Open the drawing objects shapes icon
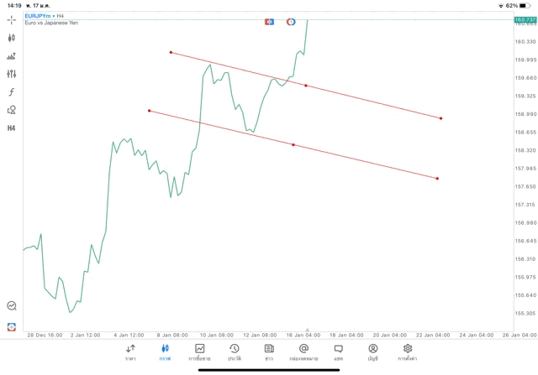This screenshot has height=375, width=538. coord(12,109)
